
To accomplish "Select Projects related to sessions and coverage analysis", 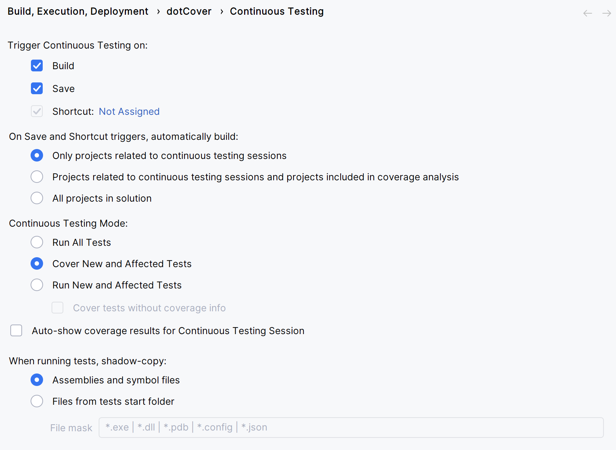I will (x=37, y=177).
